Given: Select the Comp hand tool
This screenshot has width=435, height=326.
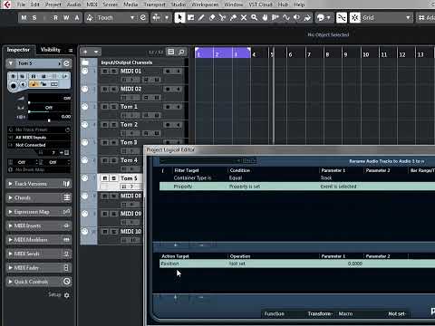Looking at the screenshot, I should [x=265, y=17].
